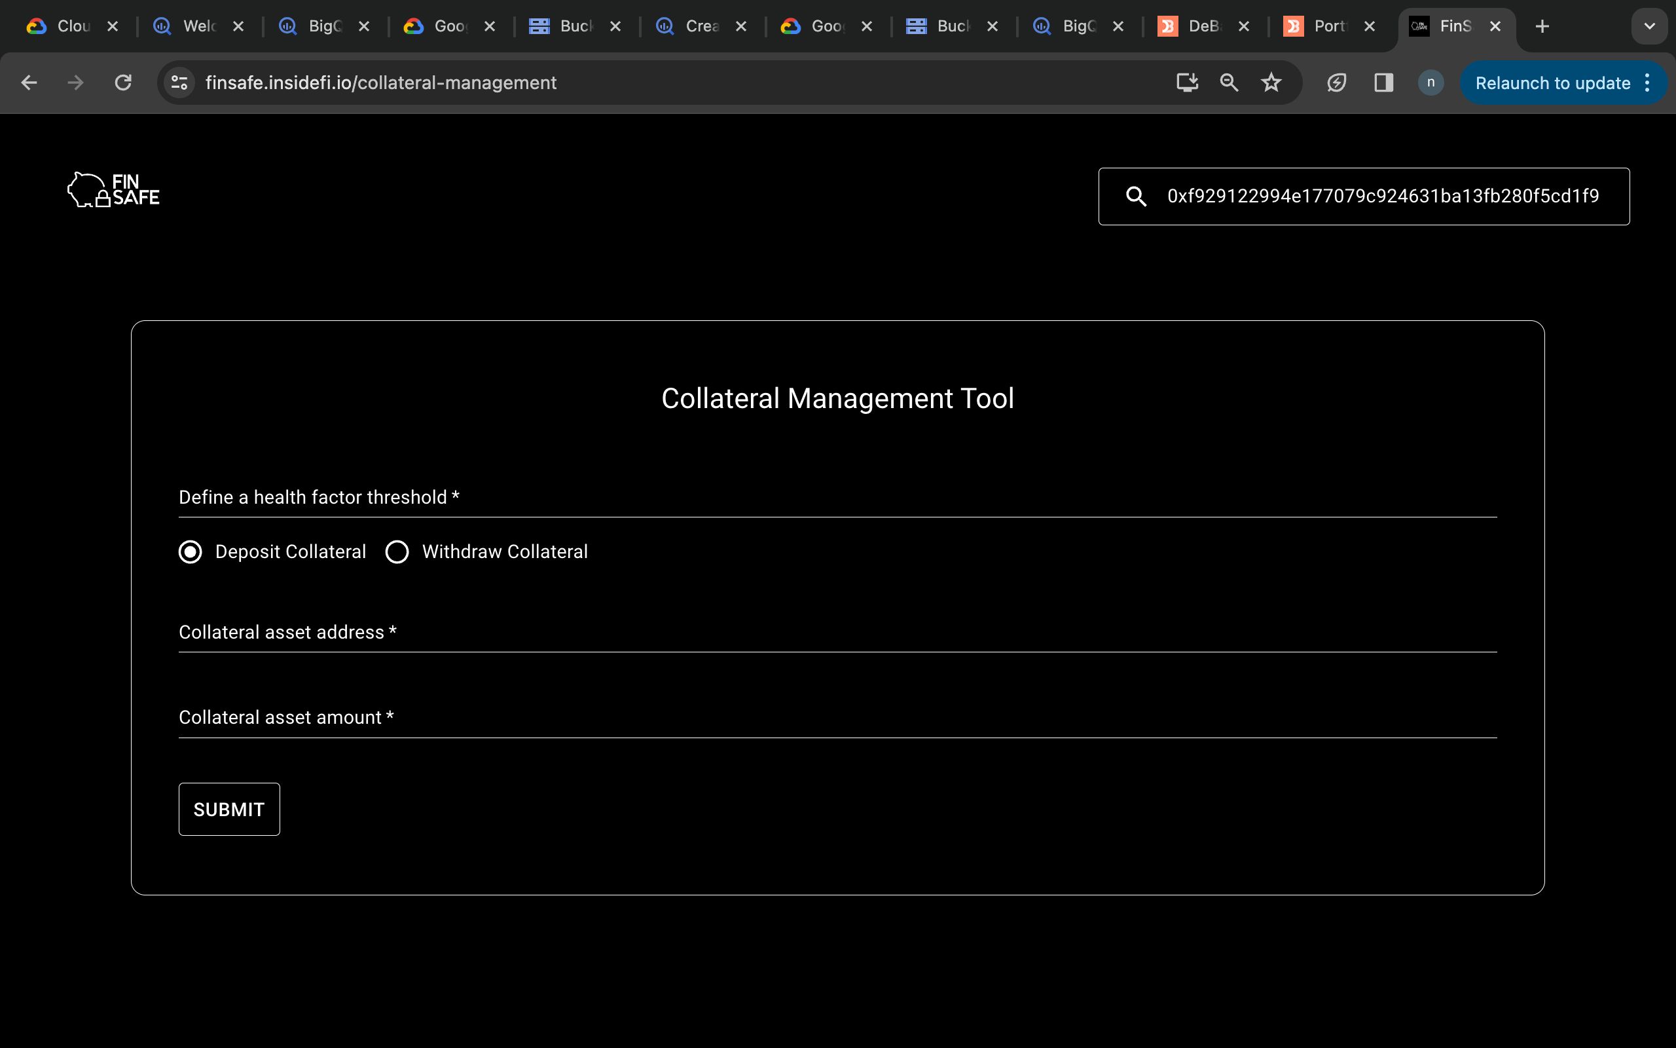The image size is (1676, 1048).
Task: Open the FinSafe logo home link
Action: click(x=113, y=190)
